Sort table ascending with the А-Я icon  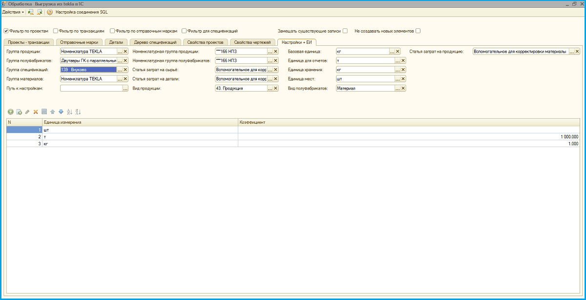[69, 112]
